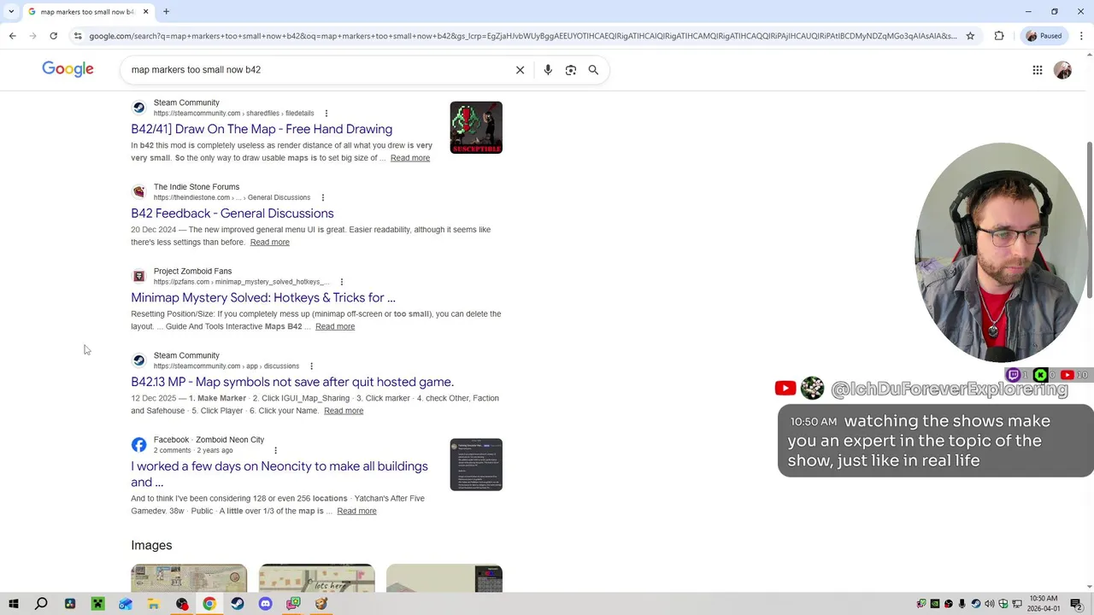Open File Explorer from the taskbar
Screen dimensions: 1094x615
(x=153, y=604)
